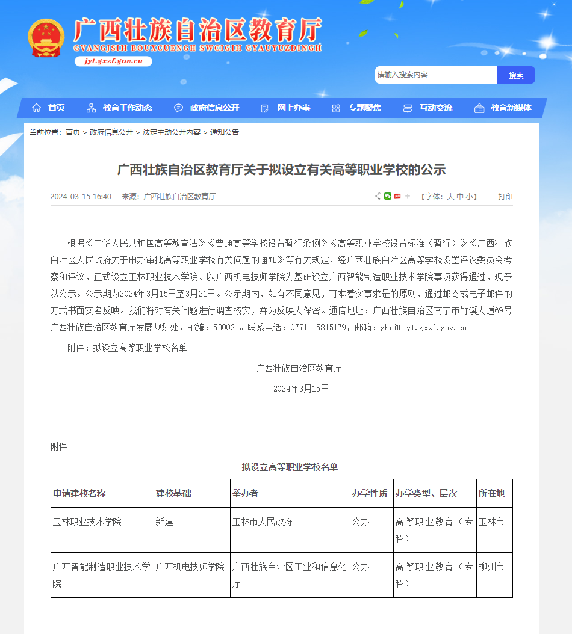Click the national emblem logo
Viewport: 572px width, 634px height.
[46, 38]
